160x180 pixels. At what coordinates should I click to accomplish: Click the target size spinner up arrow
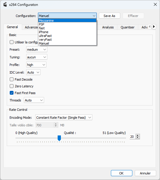click(x=56, y=124)
